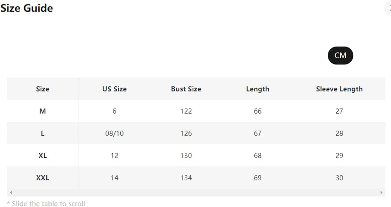This screenshot has width=391, height=207.
Task: Toggle the CM unit switch
Action: click(340, 55)
